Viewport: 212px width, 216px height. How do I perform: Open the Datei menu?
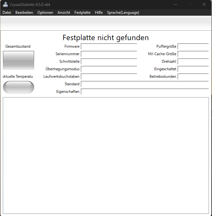point(7,13)
